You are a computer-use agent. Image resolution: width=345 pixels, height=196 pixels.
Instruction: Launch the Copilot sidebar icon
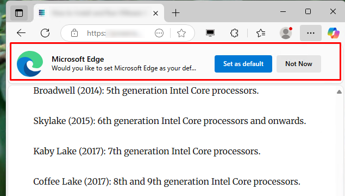(x=334, y=33)
